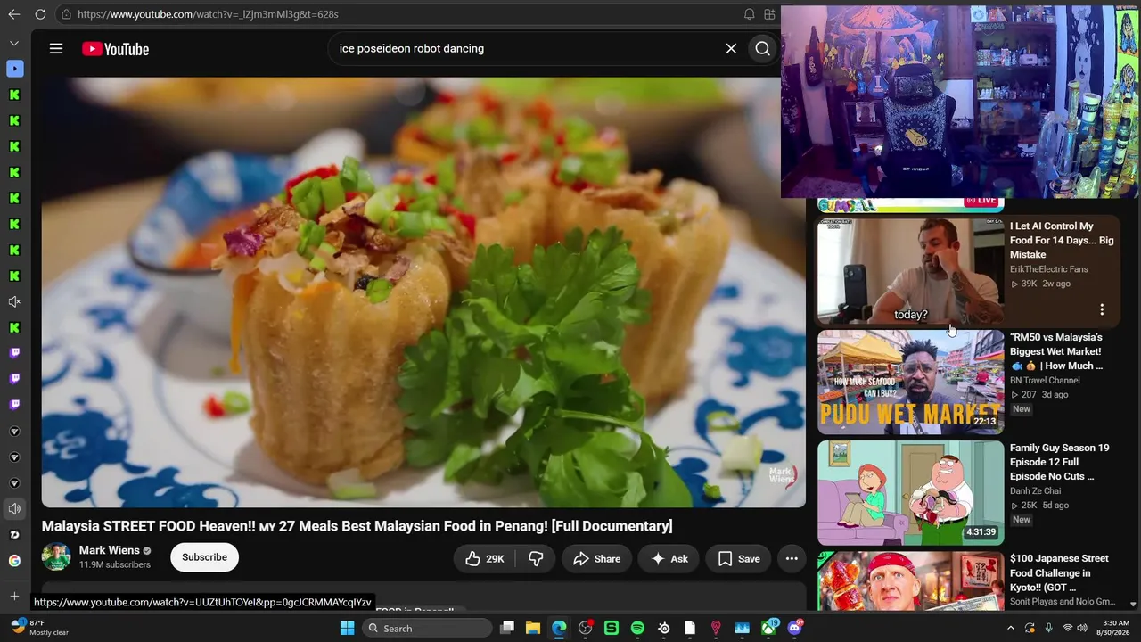Open the 'RM50 vs Malaysia's Biggest Wet Market' title
The height and width of the screenshot is (642, 1141).
1056,351
